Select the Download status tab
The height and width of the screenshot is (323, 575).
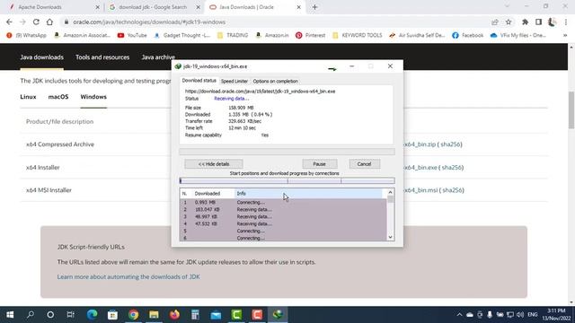point(199,81)
